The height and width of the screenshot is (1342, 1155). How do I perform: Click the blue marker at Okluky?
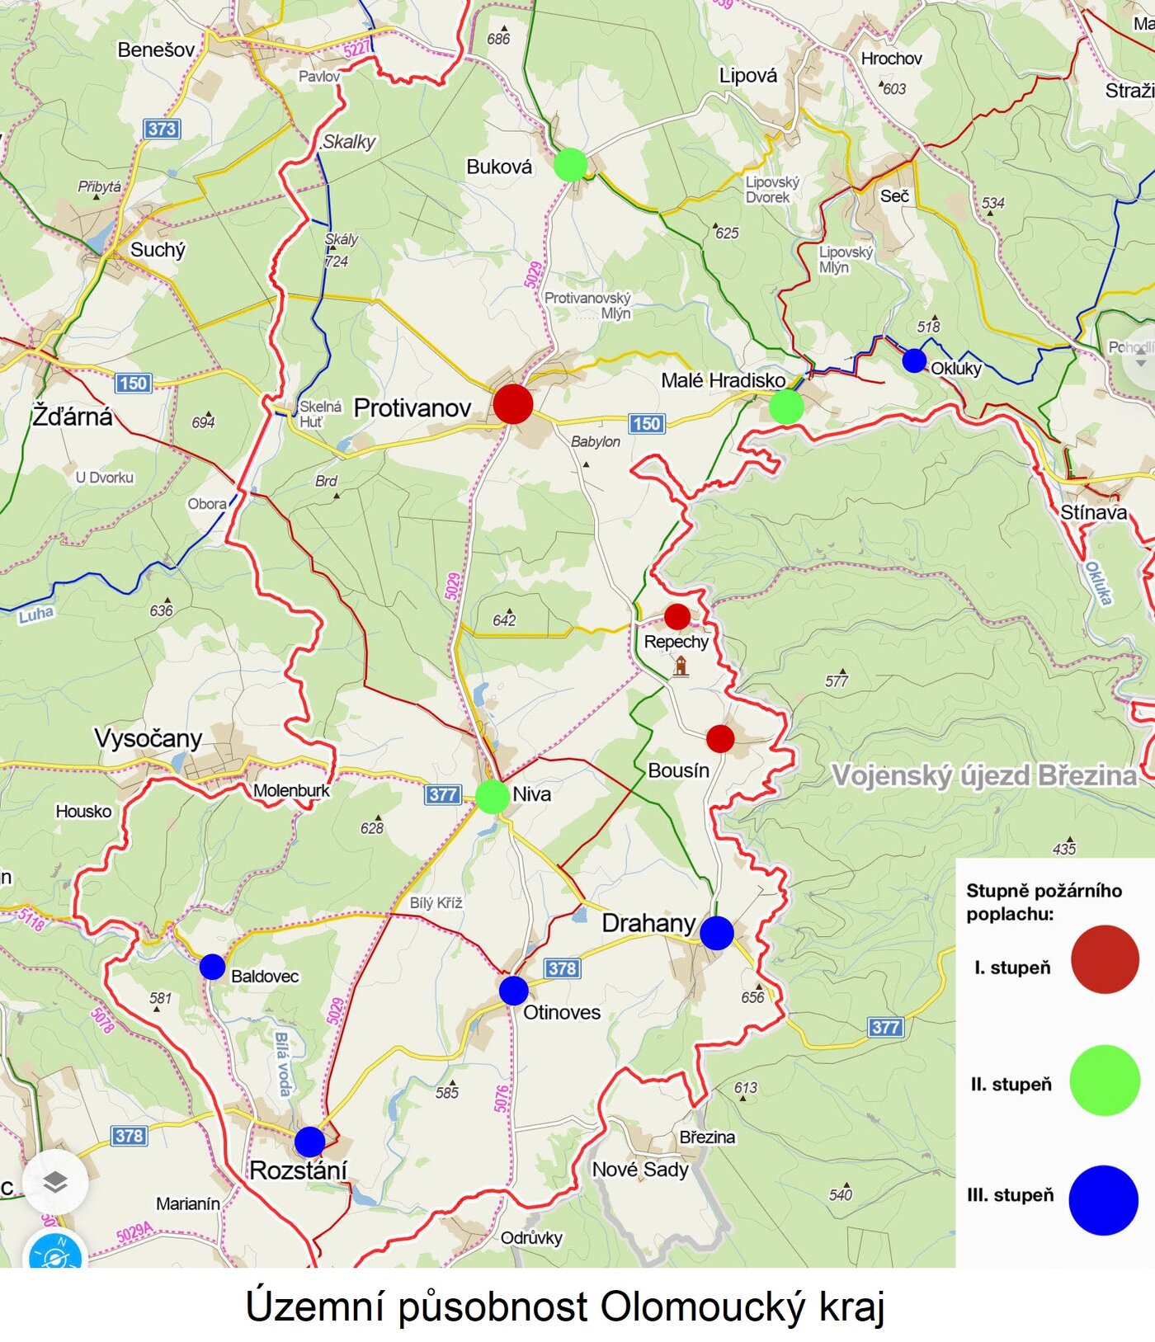coord(914,360)
